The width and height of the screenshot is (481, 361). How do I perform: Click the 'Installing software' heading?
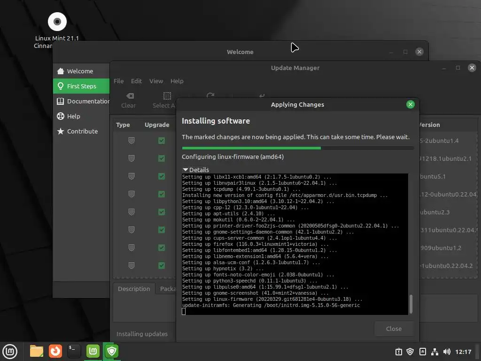[x=216, y=121]
